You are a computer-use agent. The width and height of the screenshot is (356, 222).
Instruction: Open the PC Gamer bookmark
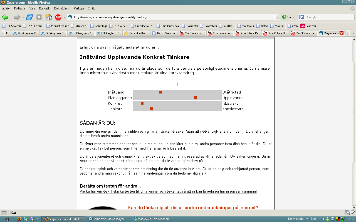coord(118,26)
